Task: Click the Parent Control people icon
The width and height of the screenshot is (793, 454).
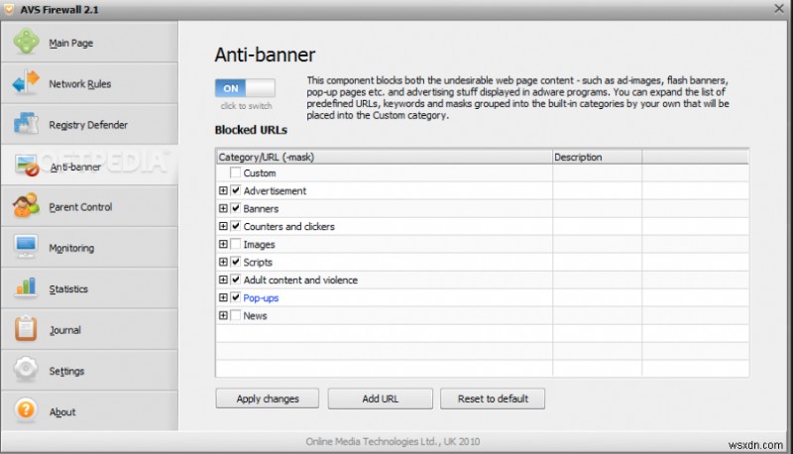Action: tap(26, 205)
